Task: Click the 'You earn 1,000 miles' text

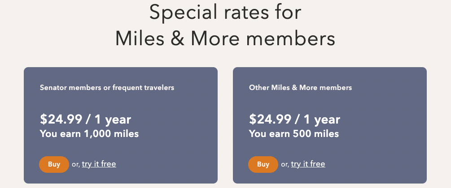Action: pos(89,133)
